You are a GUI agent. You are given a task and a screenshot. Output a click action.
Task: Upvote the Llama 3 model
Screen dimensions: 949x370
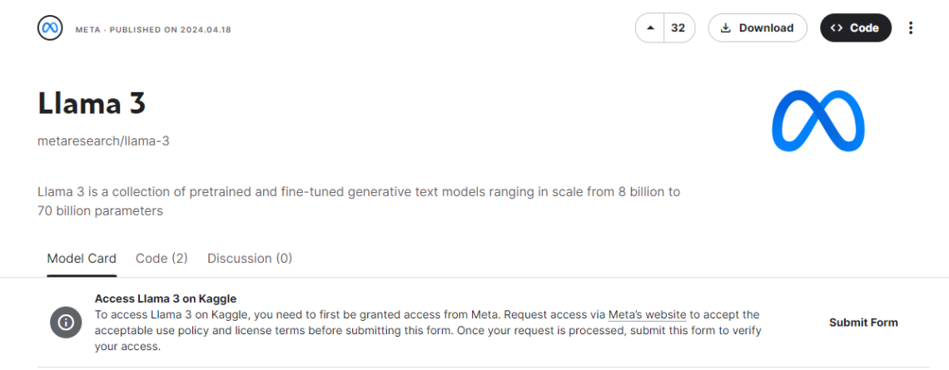pos(649,28)
